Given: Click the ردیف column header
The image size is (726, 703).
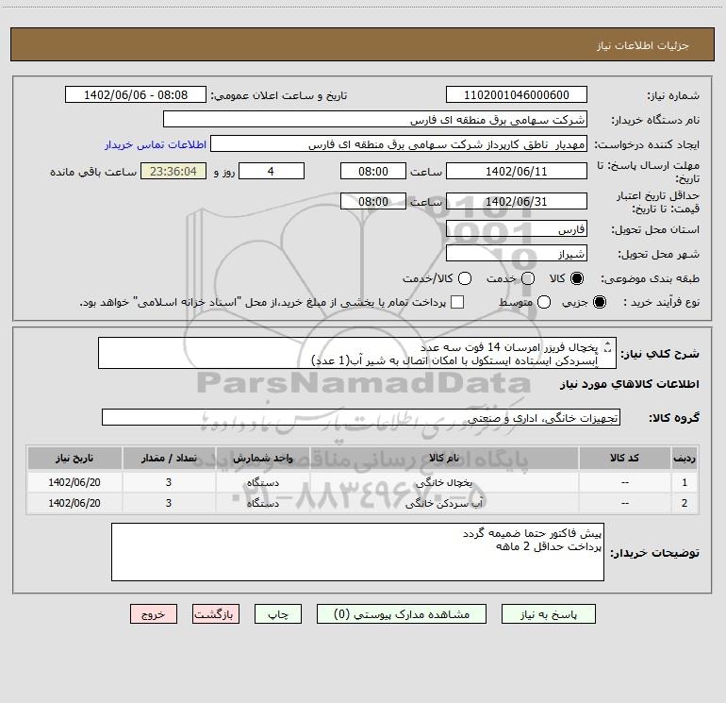Looking at the screenshot, I should [685, 458].
